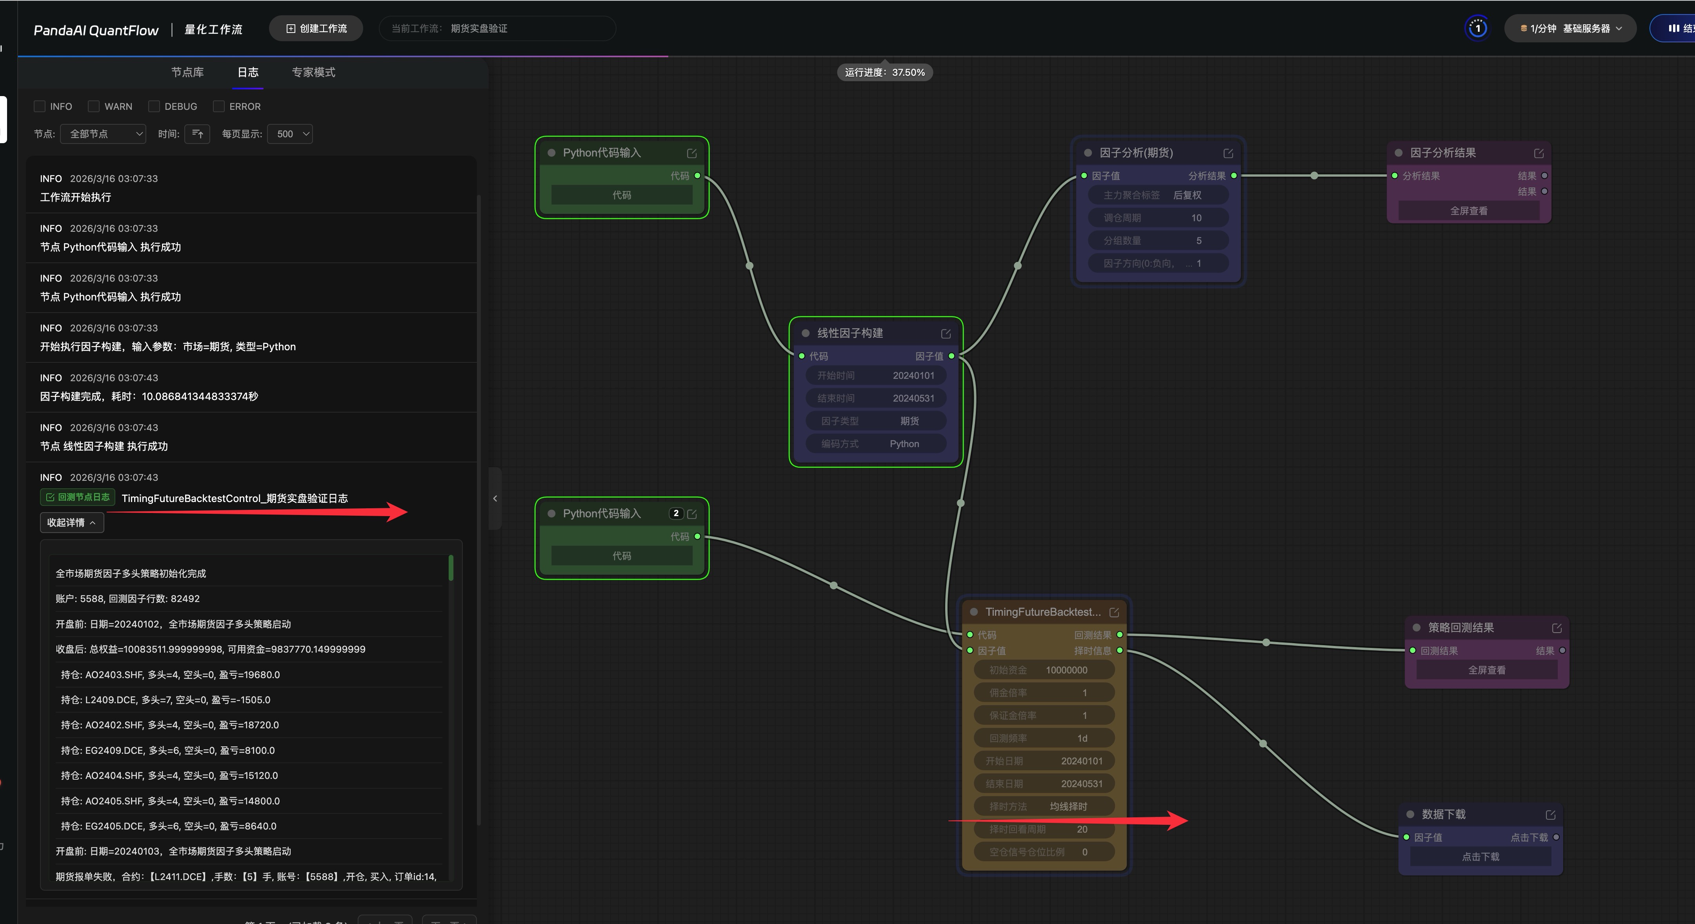Click the scrollbar thumb in backtest log details

pos(451,568)
